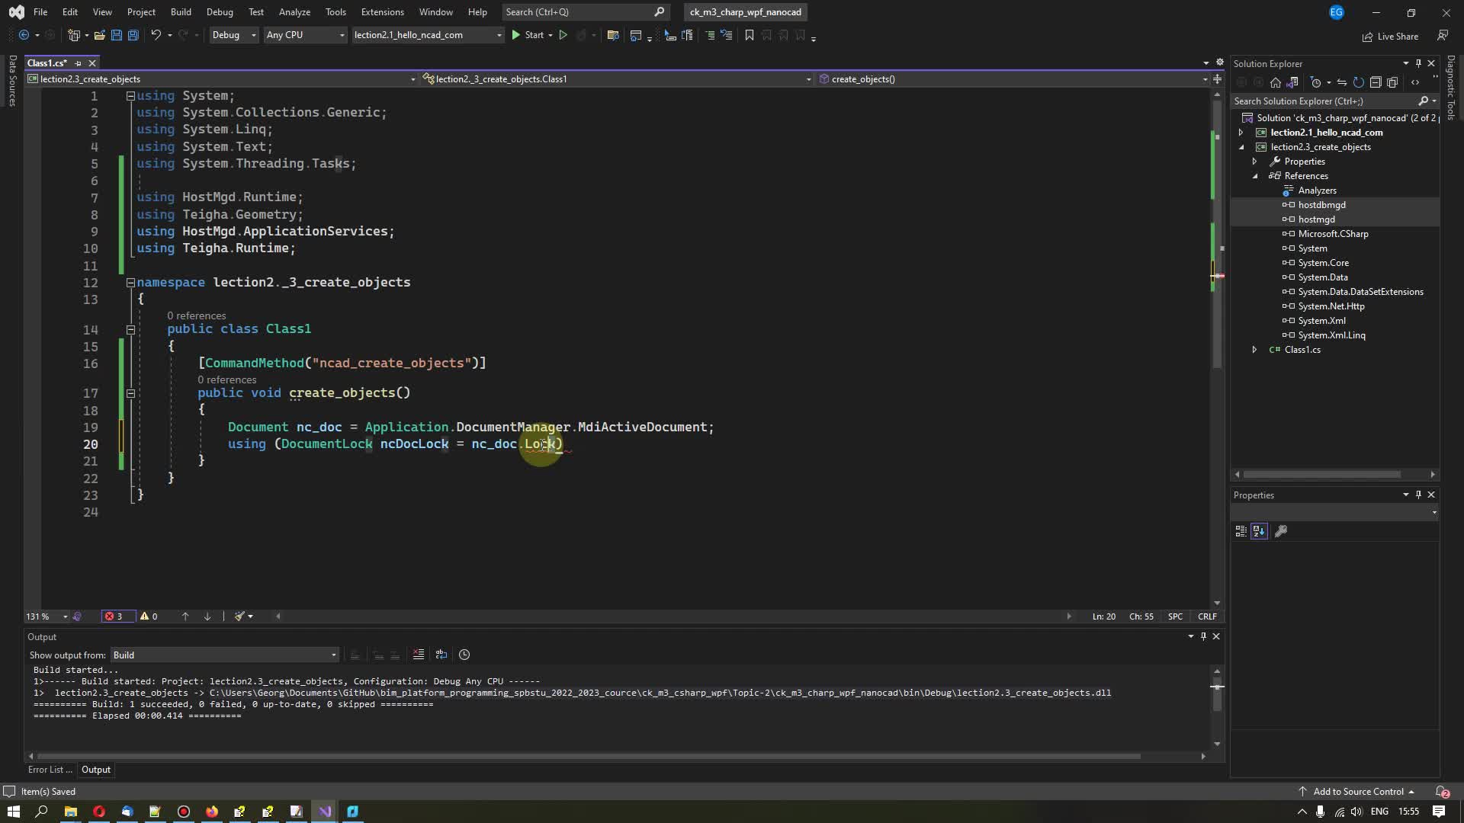Expand the Class1.cs node arrow
Image resolution: width=1464 pixels, height=823 pixels.
point(1255,350)
